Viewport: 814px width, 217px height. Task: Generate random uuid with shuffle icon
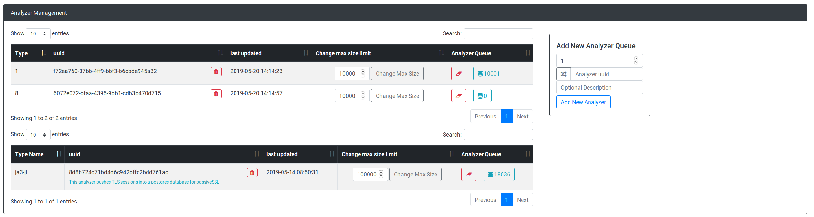coord(563,74)
